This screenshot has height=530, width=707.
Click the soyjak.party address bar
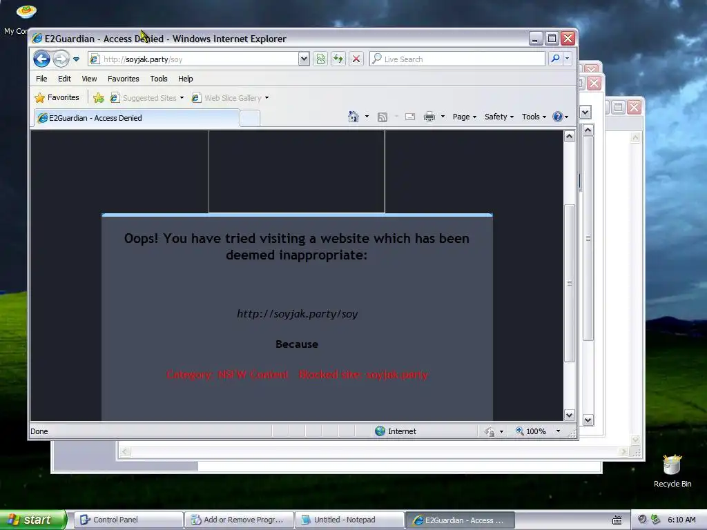193,59
